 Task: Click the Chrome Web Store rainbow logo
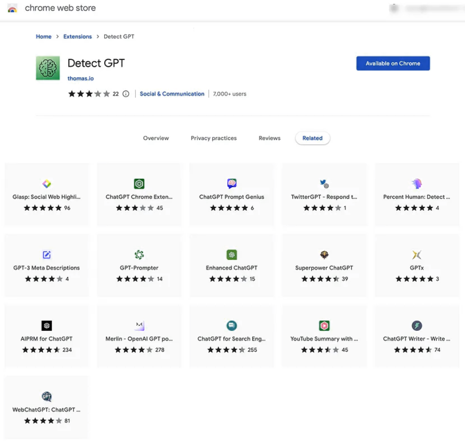tap(12, 8)
